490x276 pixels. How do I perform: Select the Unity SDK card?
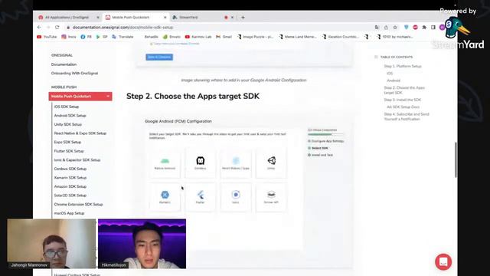(x=271, y=163)
